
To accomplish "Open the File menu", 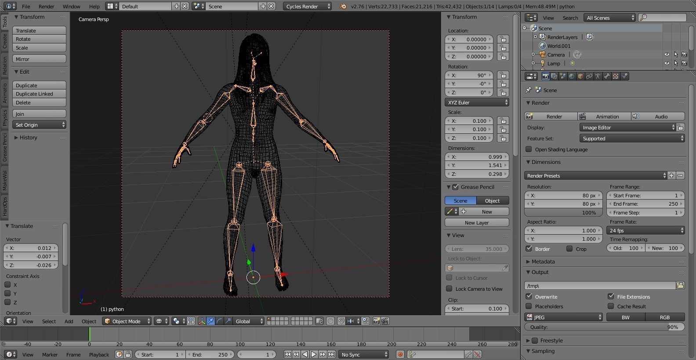I will [26, 7].
